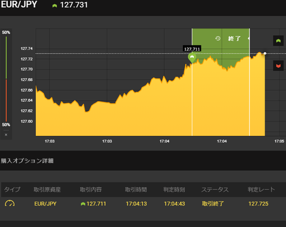The image size is (286, 227).
Task: Click the 購入オプション詳細 section header
Action: [x=27, y=161]
